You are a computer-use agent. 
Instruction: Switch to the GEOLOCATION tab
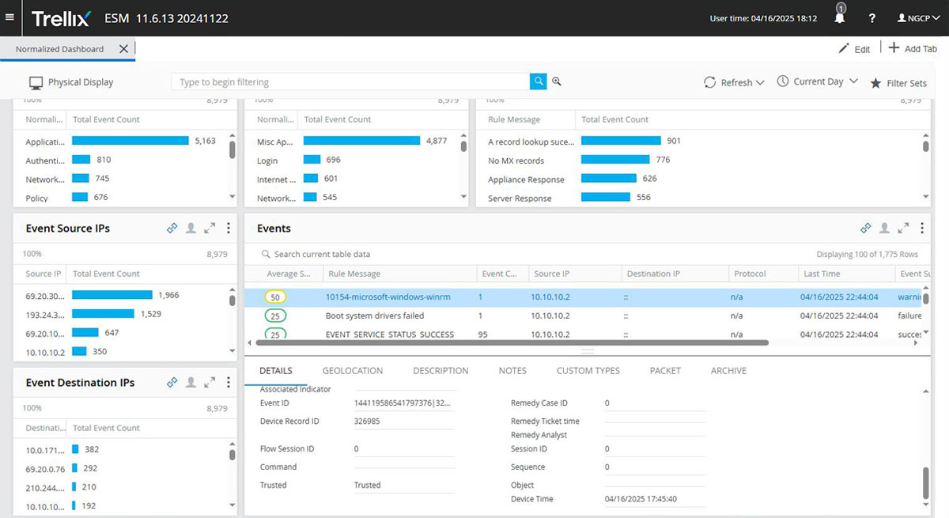[353, 370]
